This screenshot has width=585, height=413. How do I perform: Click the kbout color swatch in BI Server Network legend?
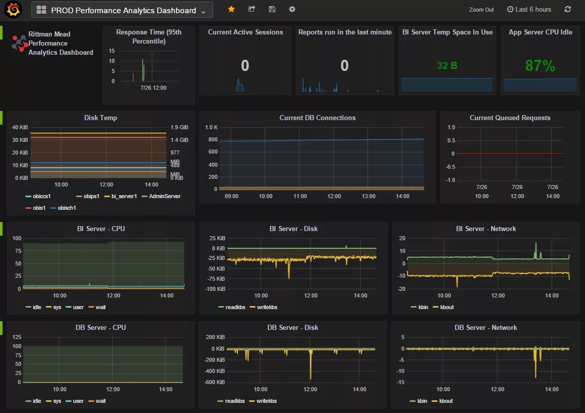coord(435,307)
